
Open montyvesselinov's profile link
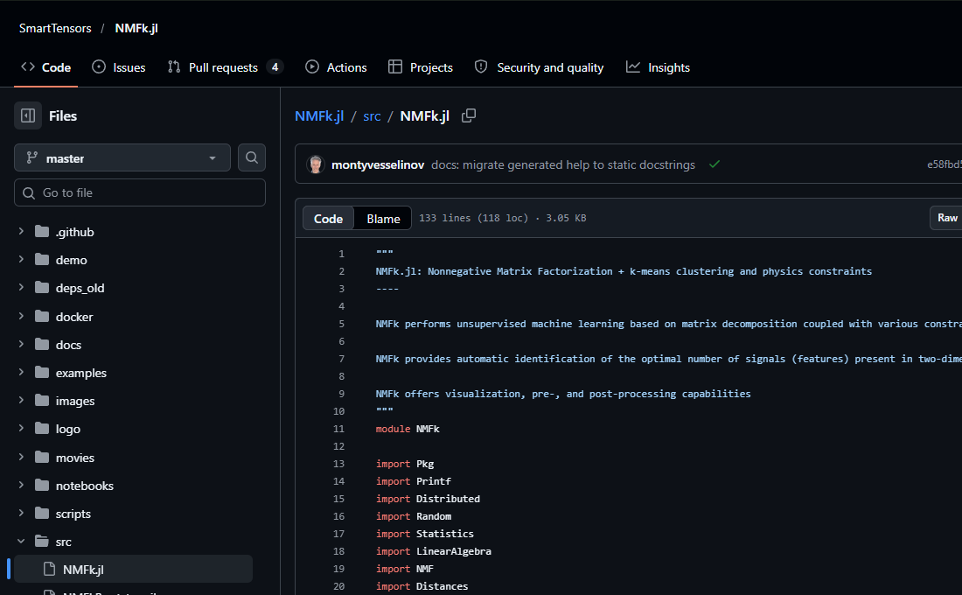click(x=378, y=164)
